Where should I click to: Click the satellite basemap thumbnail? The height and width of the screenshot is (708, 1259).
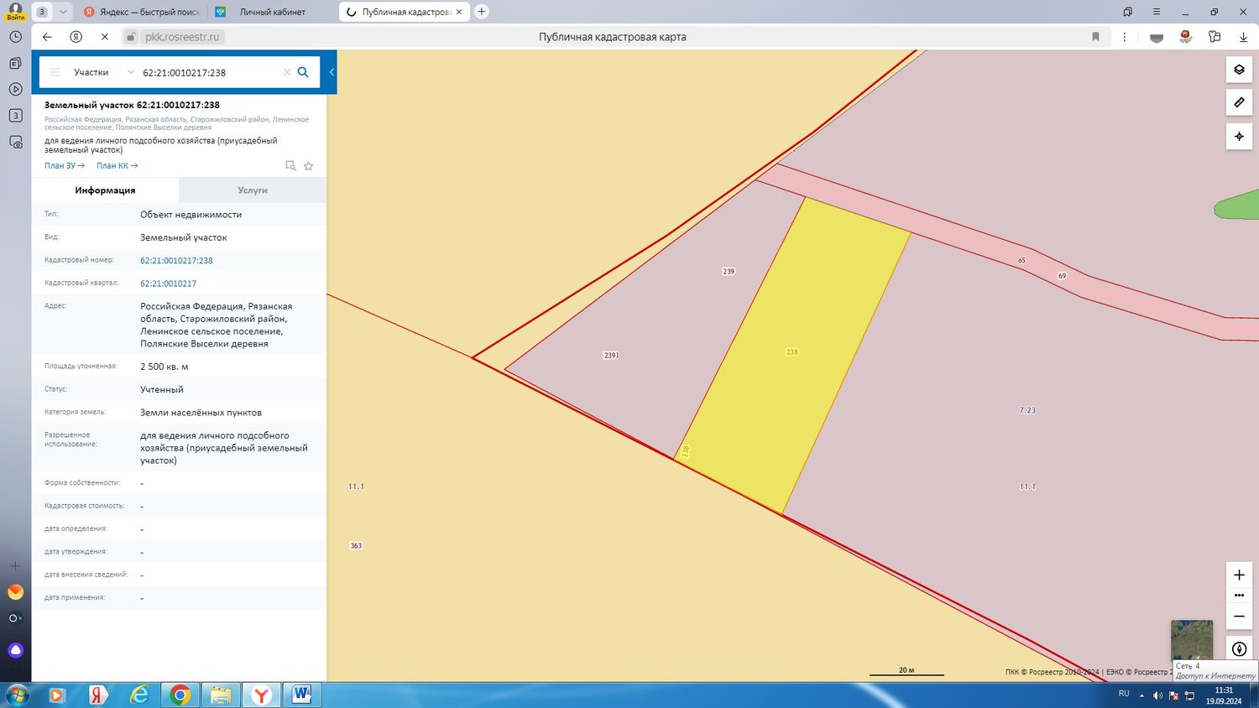click(1192, 641)
